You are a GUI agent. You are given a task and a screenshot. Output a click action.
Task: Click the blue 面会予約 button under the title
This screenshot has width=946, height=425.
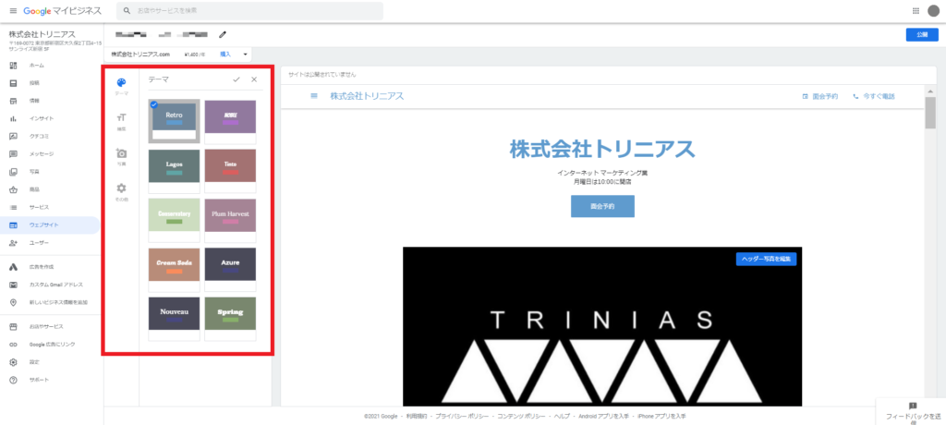(x=602, y=206)
